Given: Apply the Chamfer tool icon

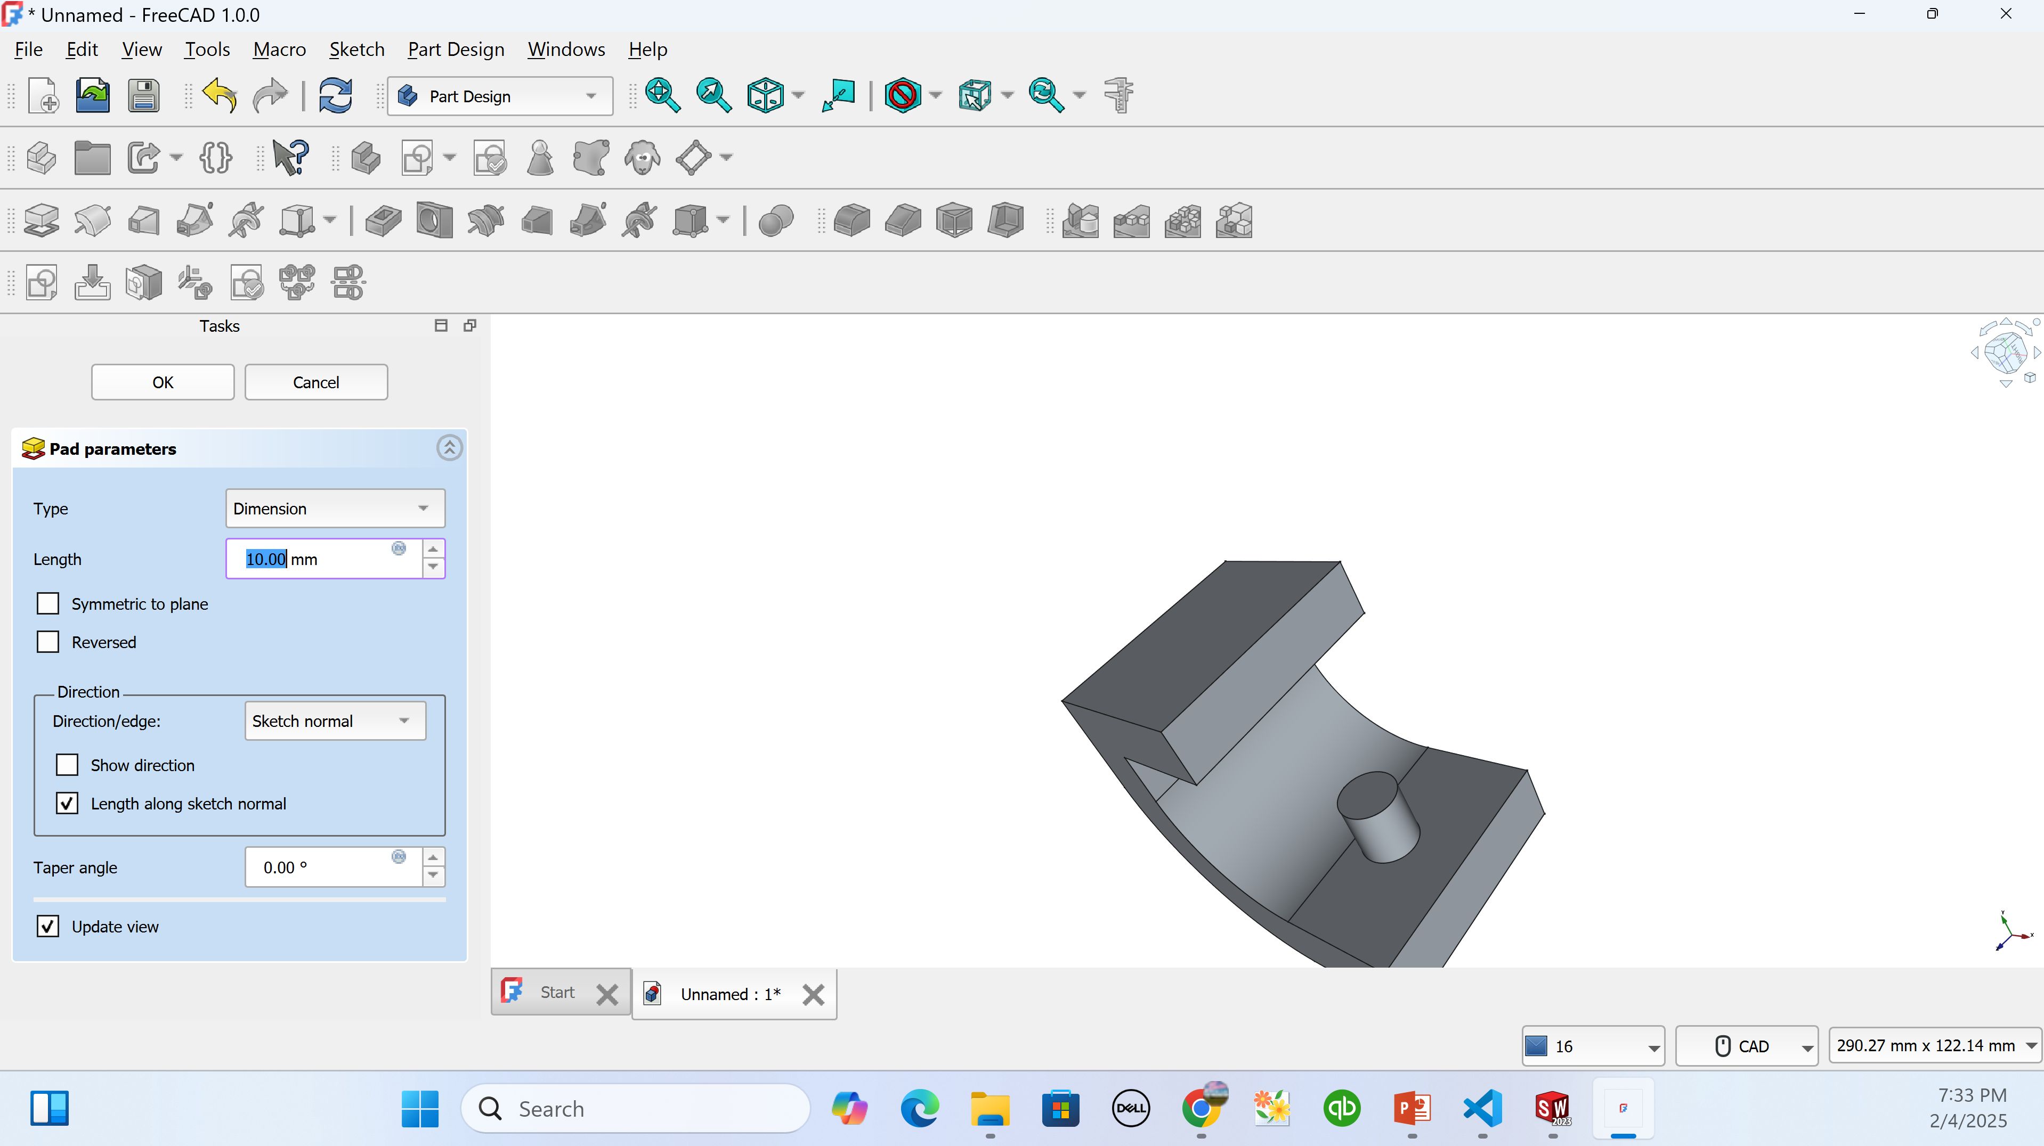Looking at the screenshot, I should 903,220.
